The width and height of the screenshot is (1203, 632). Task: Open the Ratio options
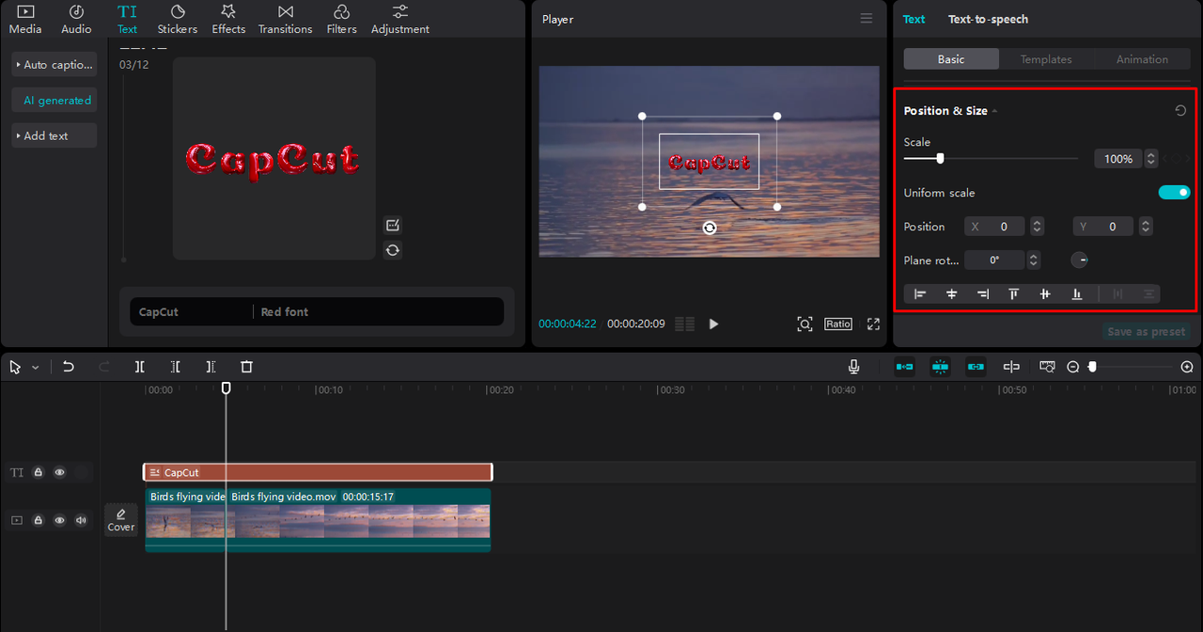coord(838,324)
